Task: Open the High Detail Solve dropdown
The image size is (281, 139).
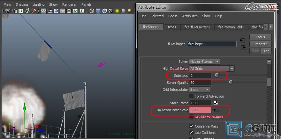Action: pyautogui.click(x=212, y=68)
